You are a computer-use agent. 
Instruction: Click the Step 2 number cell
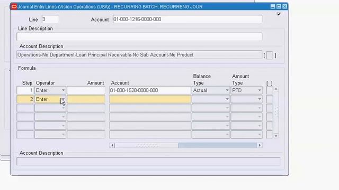(x=25, y=99)
